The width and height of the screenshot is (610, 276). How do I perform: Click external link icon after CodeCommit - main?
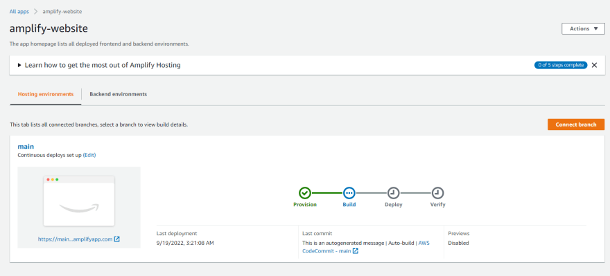[x=355, y=251]
